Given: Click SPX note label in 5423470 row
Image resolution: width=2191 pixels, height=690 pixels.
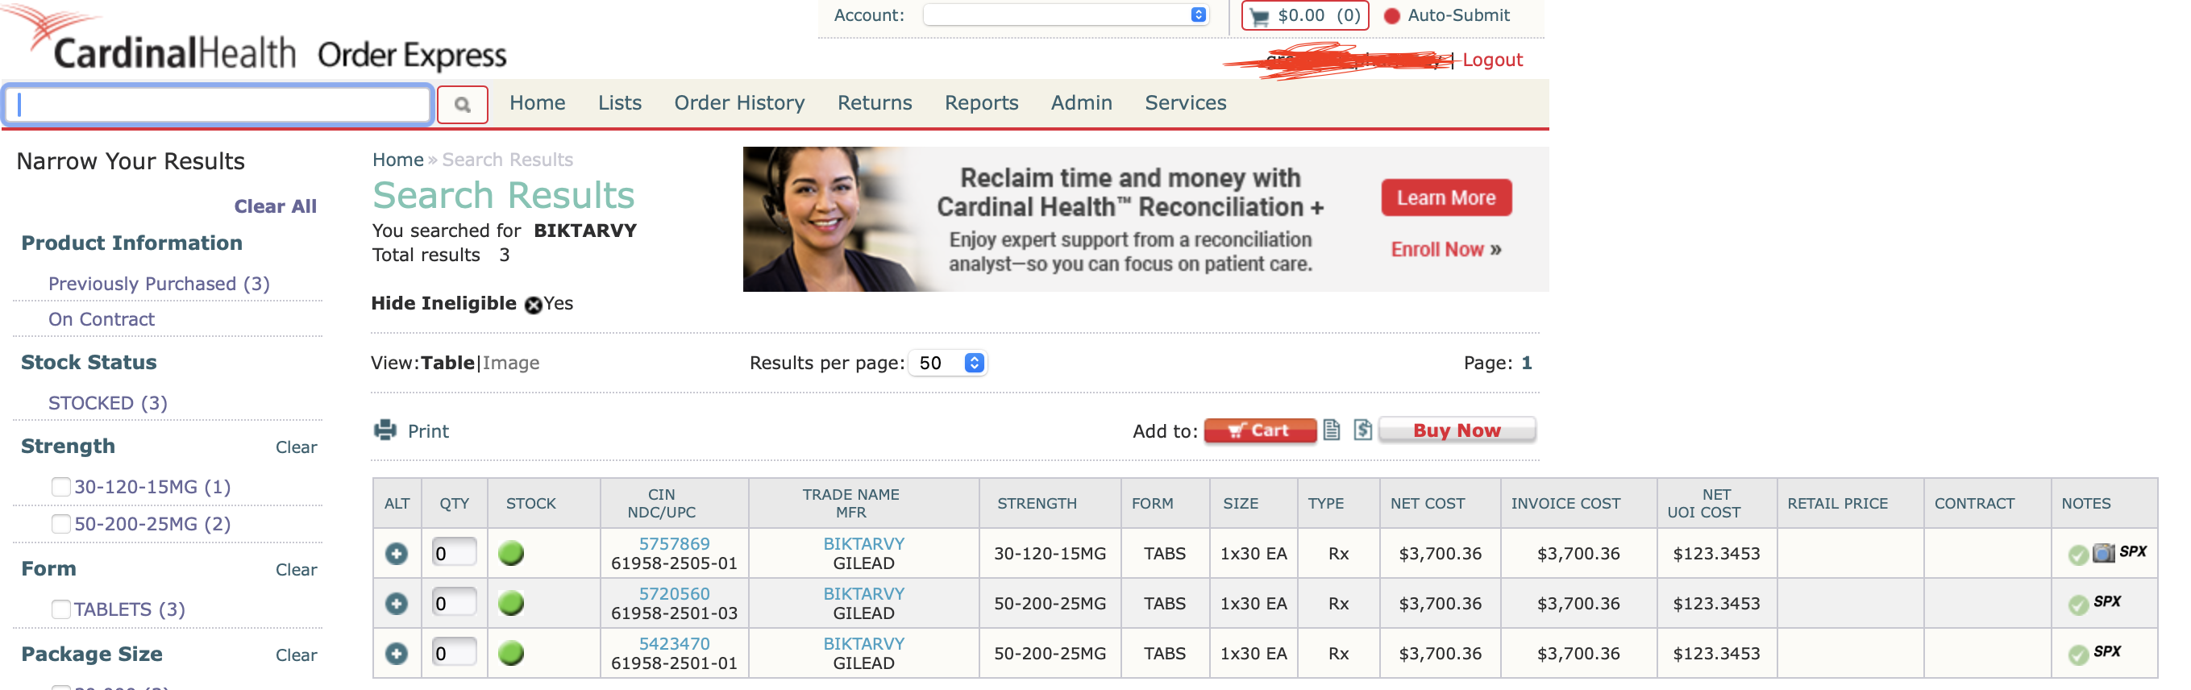Looking at the screenshot, I should 2107,652.
